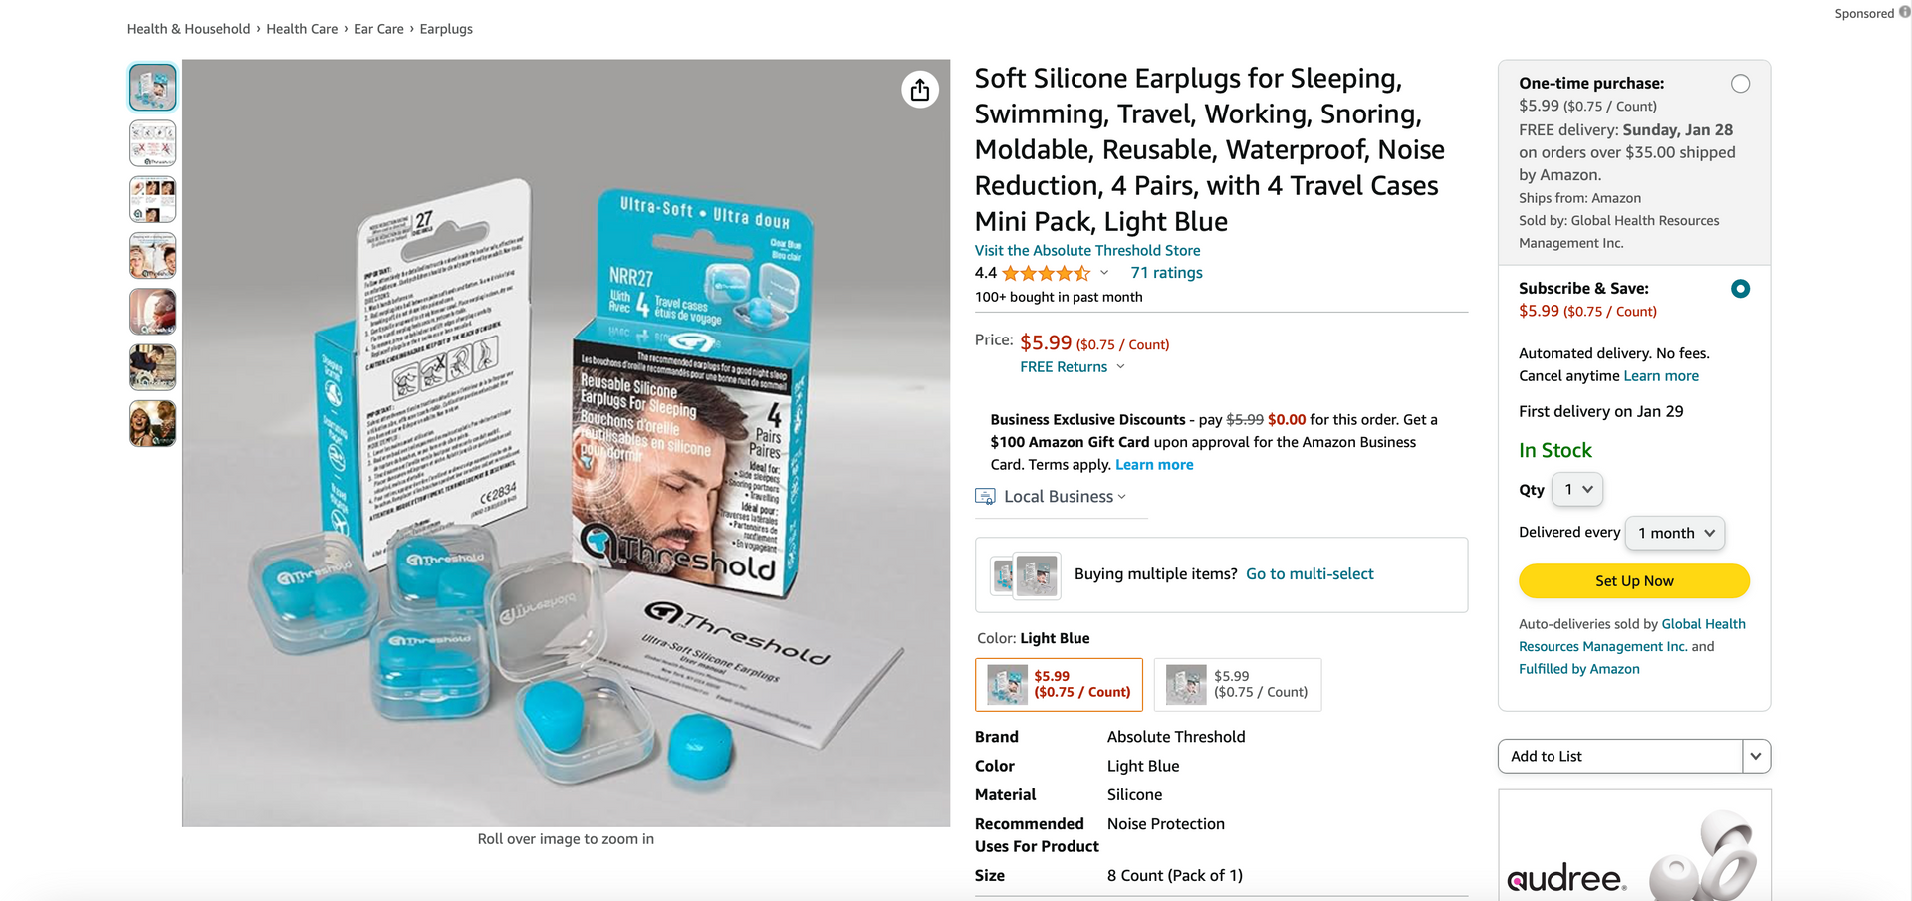Click the multi-select product images icon
Screen dimensions: 1912x901
tap(1026, 575)
